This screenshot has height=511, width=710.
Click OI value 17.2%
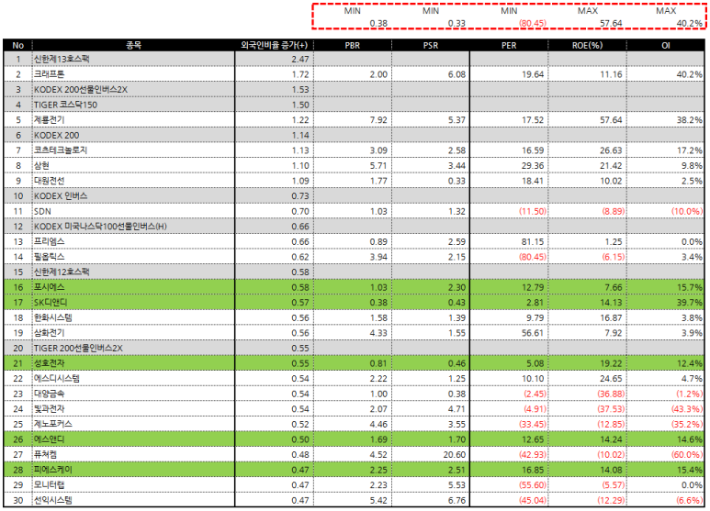click(689, 150)
